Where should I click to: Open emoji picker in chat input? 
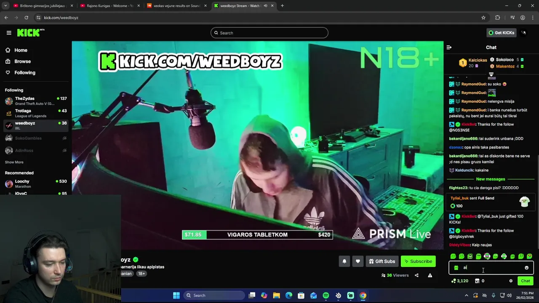tap(526, 268)
